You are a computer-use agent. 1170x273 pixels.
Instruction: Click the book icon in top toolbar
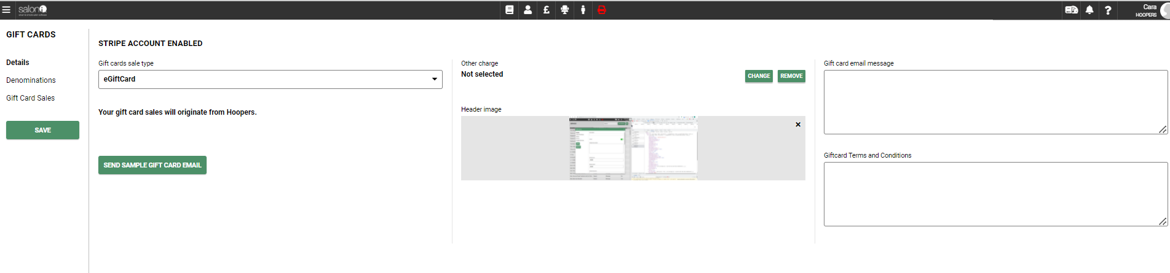pyautogui.click(x=509, y=10)
